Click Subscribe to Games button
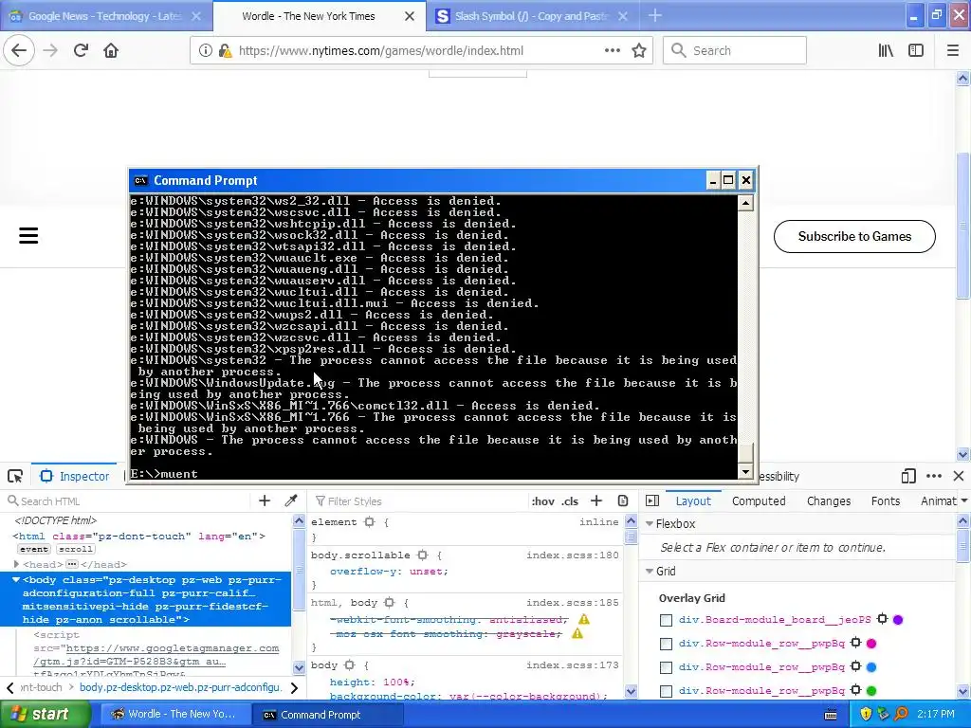971x728 pixels. (854, 236)
